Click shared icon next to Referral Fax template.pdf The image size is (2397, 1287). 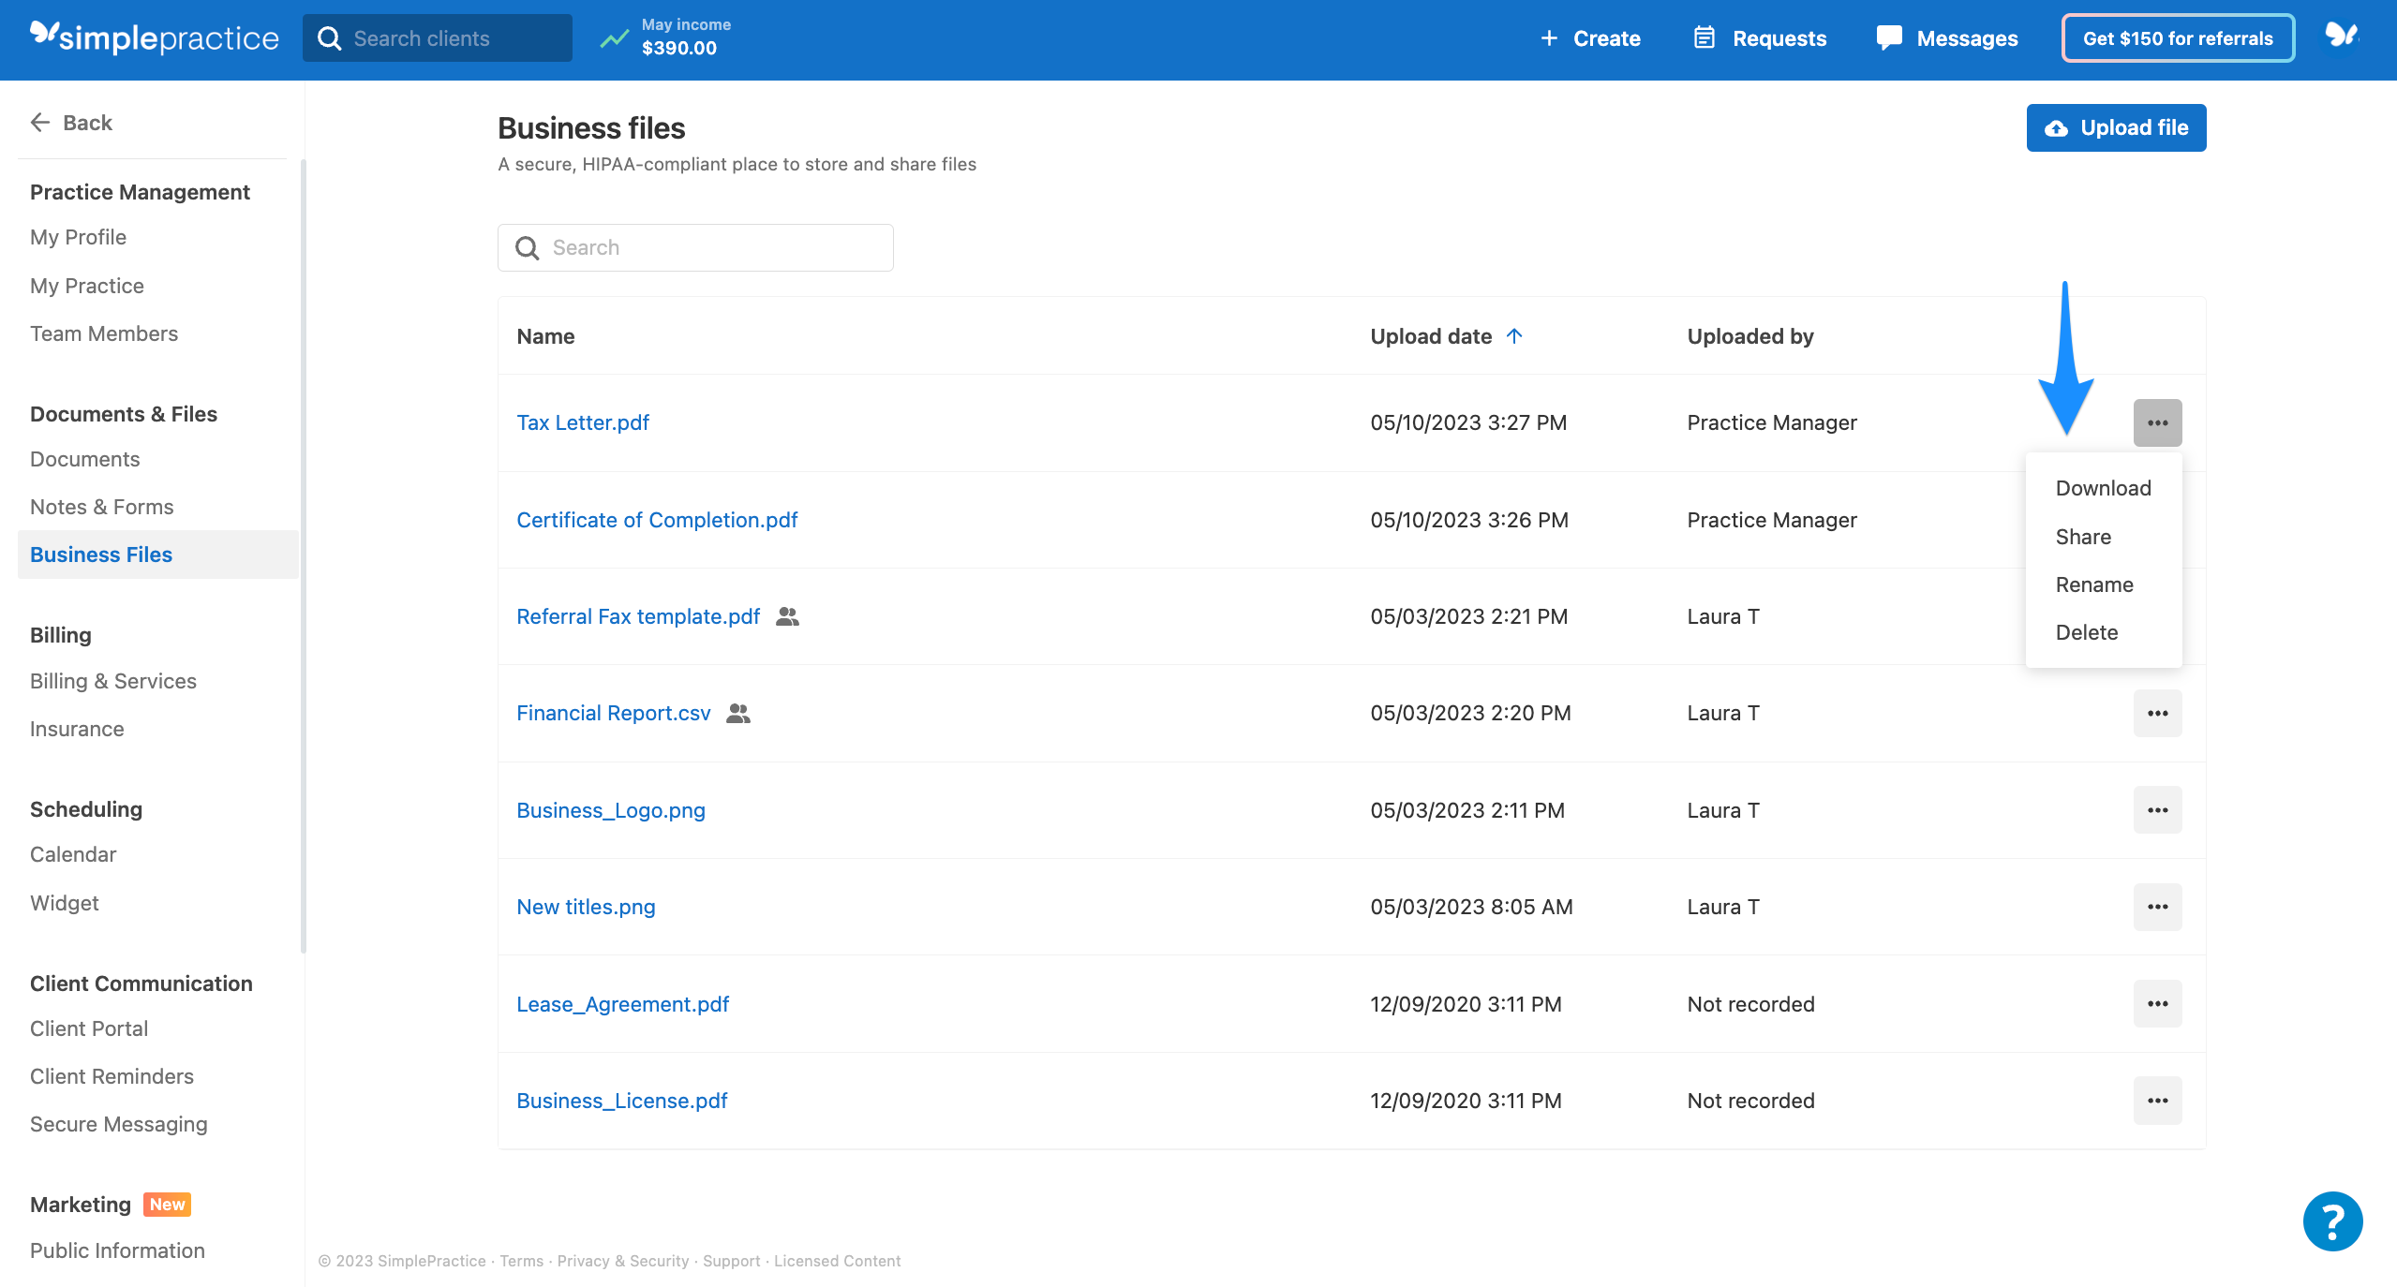[787, 616]
